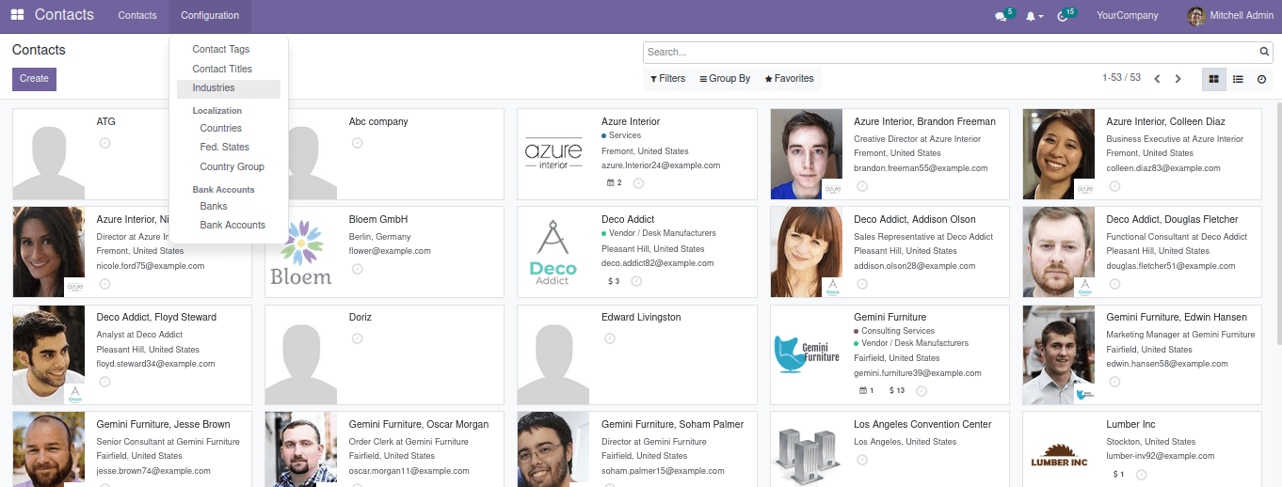Click the notifications bell icon
This screenshot has height=487, width=1282.
click(1033, 16)
